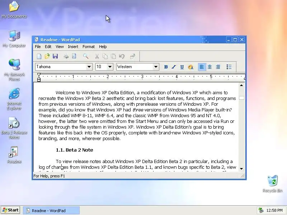Click the Undo arrow icon
287x215 pixels.
click(x=122, y=56)
